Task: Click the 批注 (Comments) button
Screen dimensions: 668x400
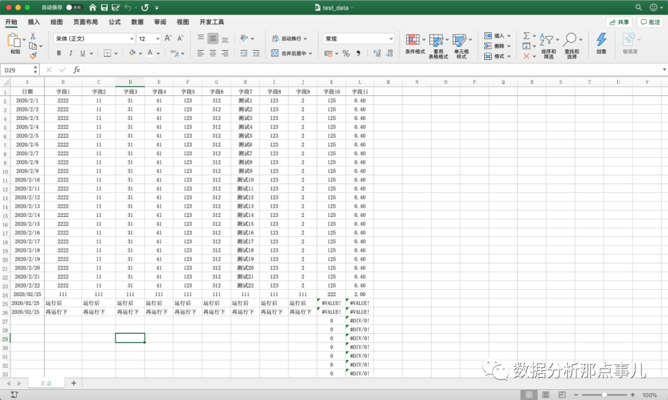Action: (651, 22)
